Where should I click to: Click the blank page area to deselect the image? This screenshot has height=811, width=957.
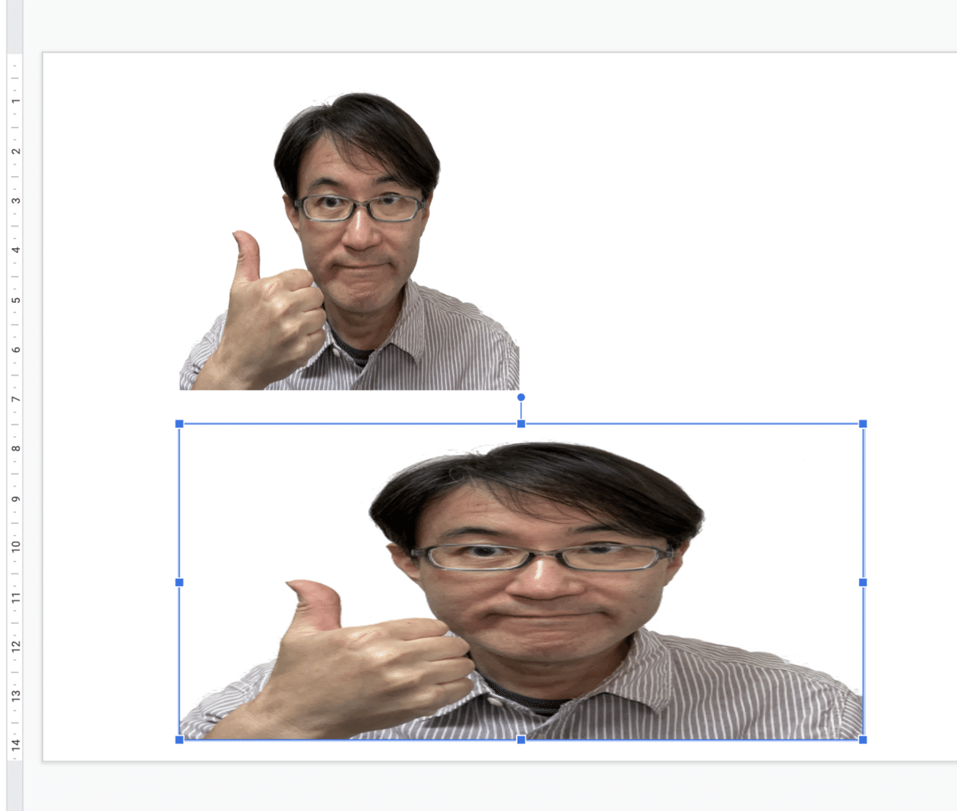click(718, 199)
